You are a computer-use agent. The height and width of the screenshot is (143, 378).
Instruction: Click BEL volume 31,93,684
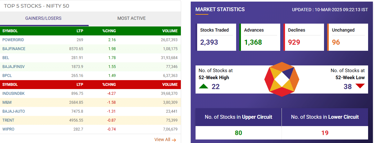(x=169, y=57)
